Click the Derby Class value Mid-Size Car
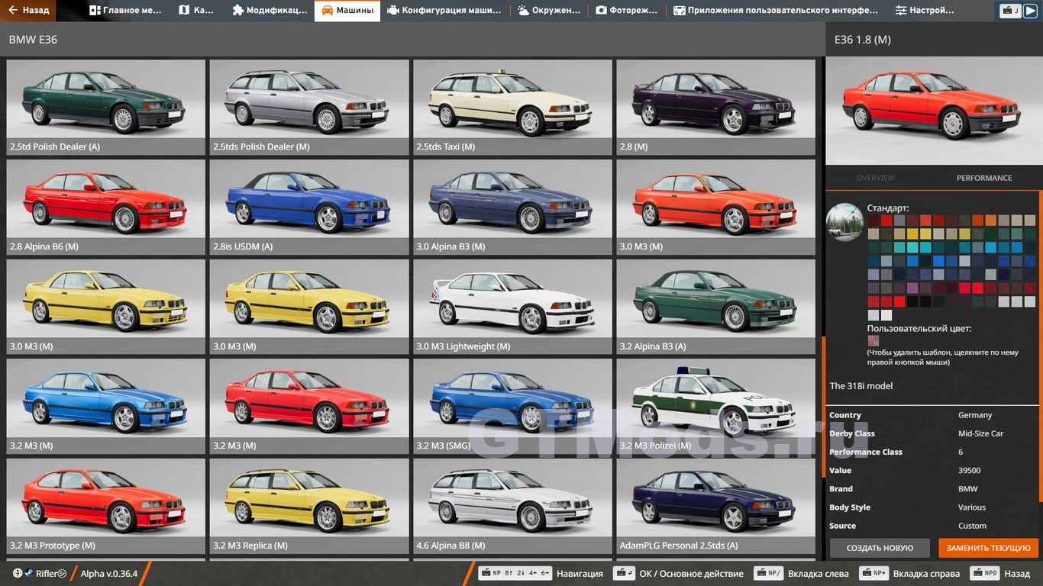The image size is (1043, 586). tap(980, 433)
